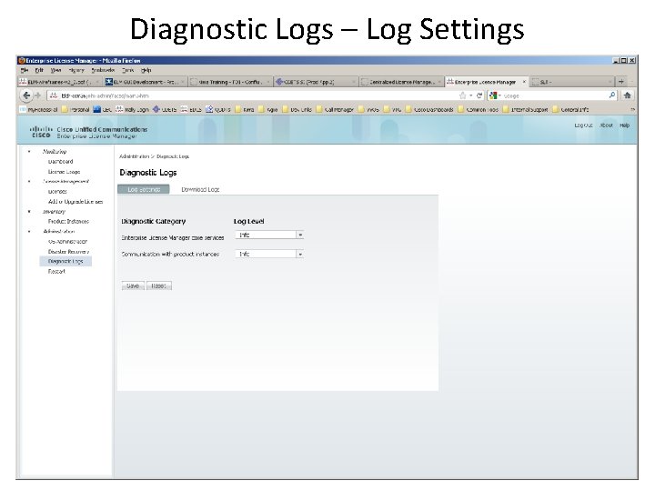Open the Cisco Dashboards bookmark folder
Image resolution: width=655 pixels, height=491 pixels.
(x=430, y=109)
